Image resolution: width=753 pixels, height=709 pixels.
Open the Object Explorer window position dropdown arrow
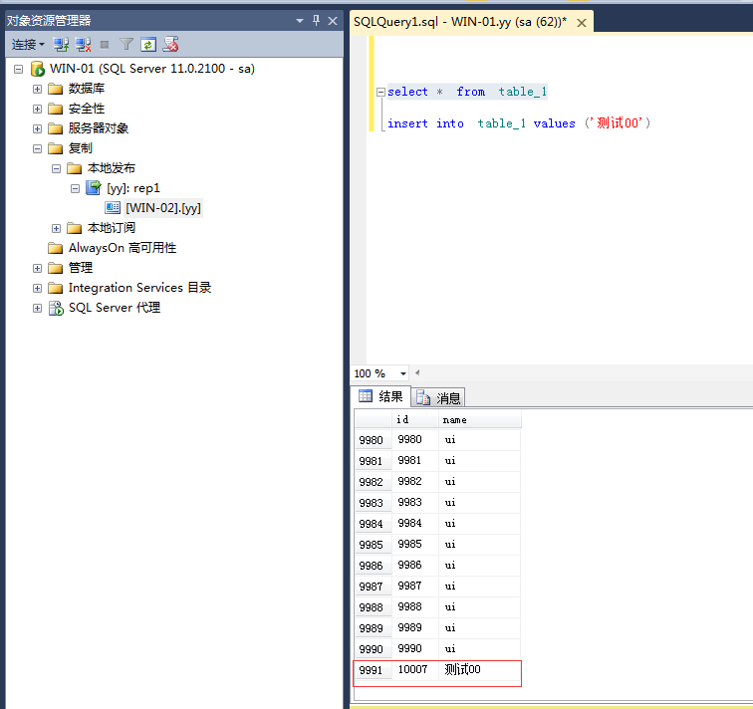300,21
